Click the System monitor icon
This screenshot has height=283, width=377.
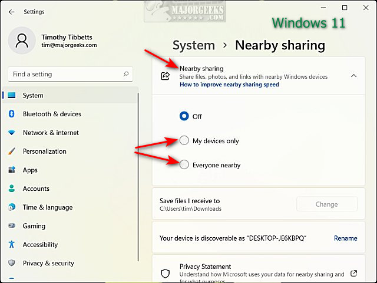point(12,95)
